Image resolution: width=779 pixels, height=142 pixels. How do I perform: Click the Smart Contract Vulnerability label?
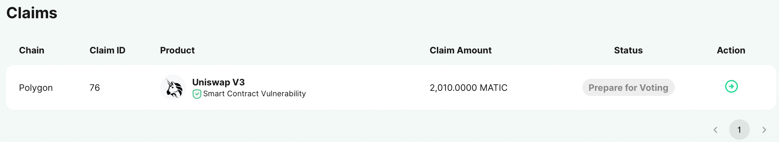254,94
